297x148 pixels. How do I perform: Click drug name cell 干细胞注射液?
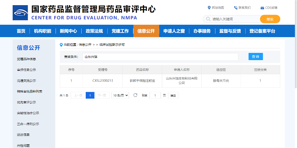pos(142,81)
